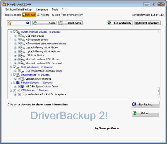The height and width of the screenshot is (144, 167).
Task: Select Backup from offline system mode
Action: click(67, 15)
